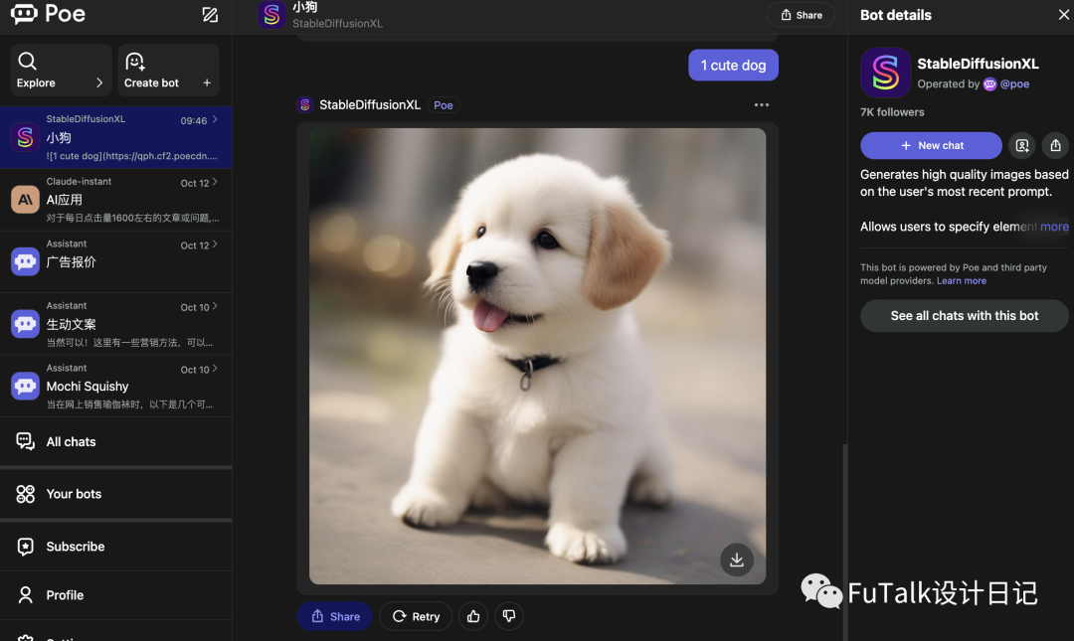Image resolution: width=1074 pixels, height=641 pixels.
Task: Click the Poe logo in the header
Action: click(x=48, y=14)
